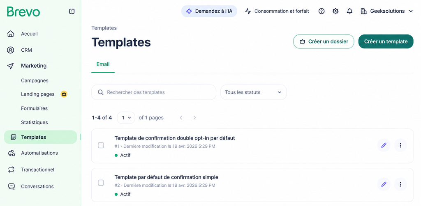Click the search magnifier icon
The height and width of the screenshot is (206, 421).
(x=101, y=92)
